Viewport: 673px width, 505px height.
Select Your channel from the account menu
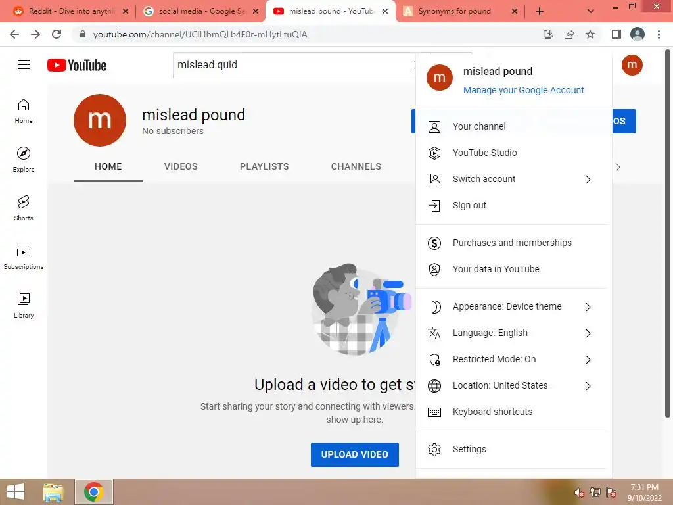coord(514,127)
